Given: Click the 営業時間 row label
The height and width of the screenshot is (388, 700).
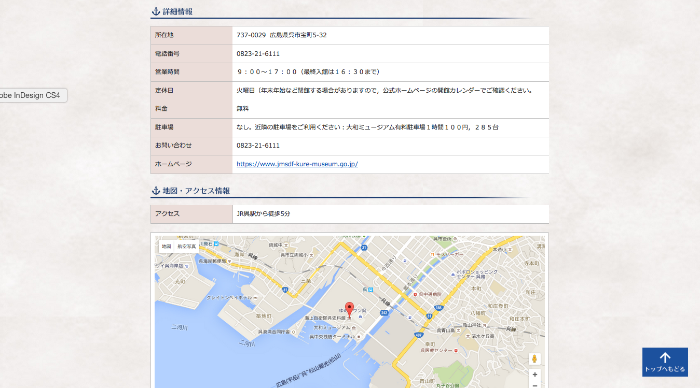Looking at the screenshot, I should click(167, 71).
